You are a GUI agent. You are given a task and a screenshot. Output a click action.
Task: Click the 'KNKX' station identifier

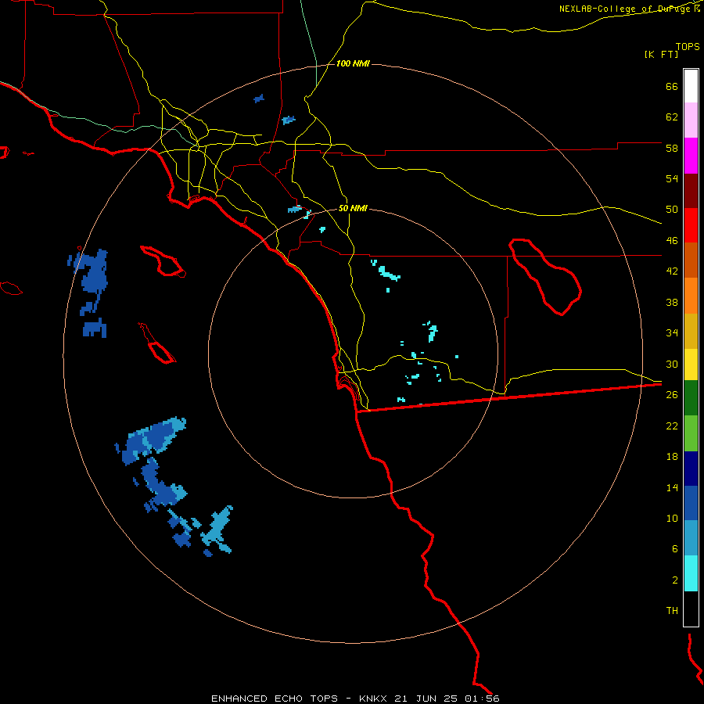point(373,699)
